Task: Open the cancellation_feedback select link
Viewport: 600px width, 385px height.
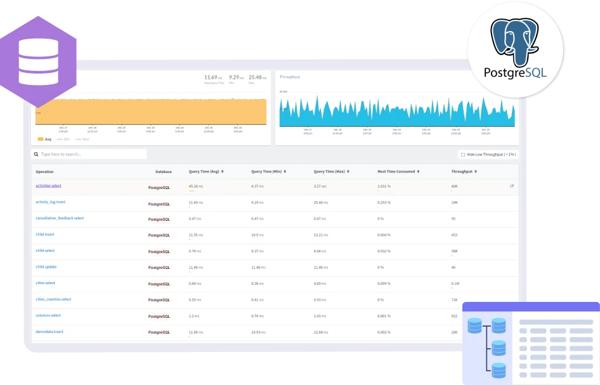Action: [x=60, y=218]
